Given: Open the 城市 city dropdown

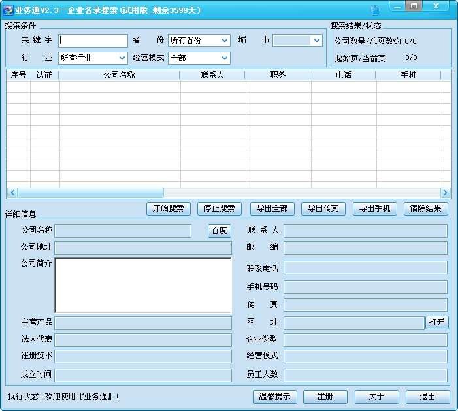Looking at the screenshot, I should [x=298, y=41].
